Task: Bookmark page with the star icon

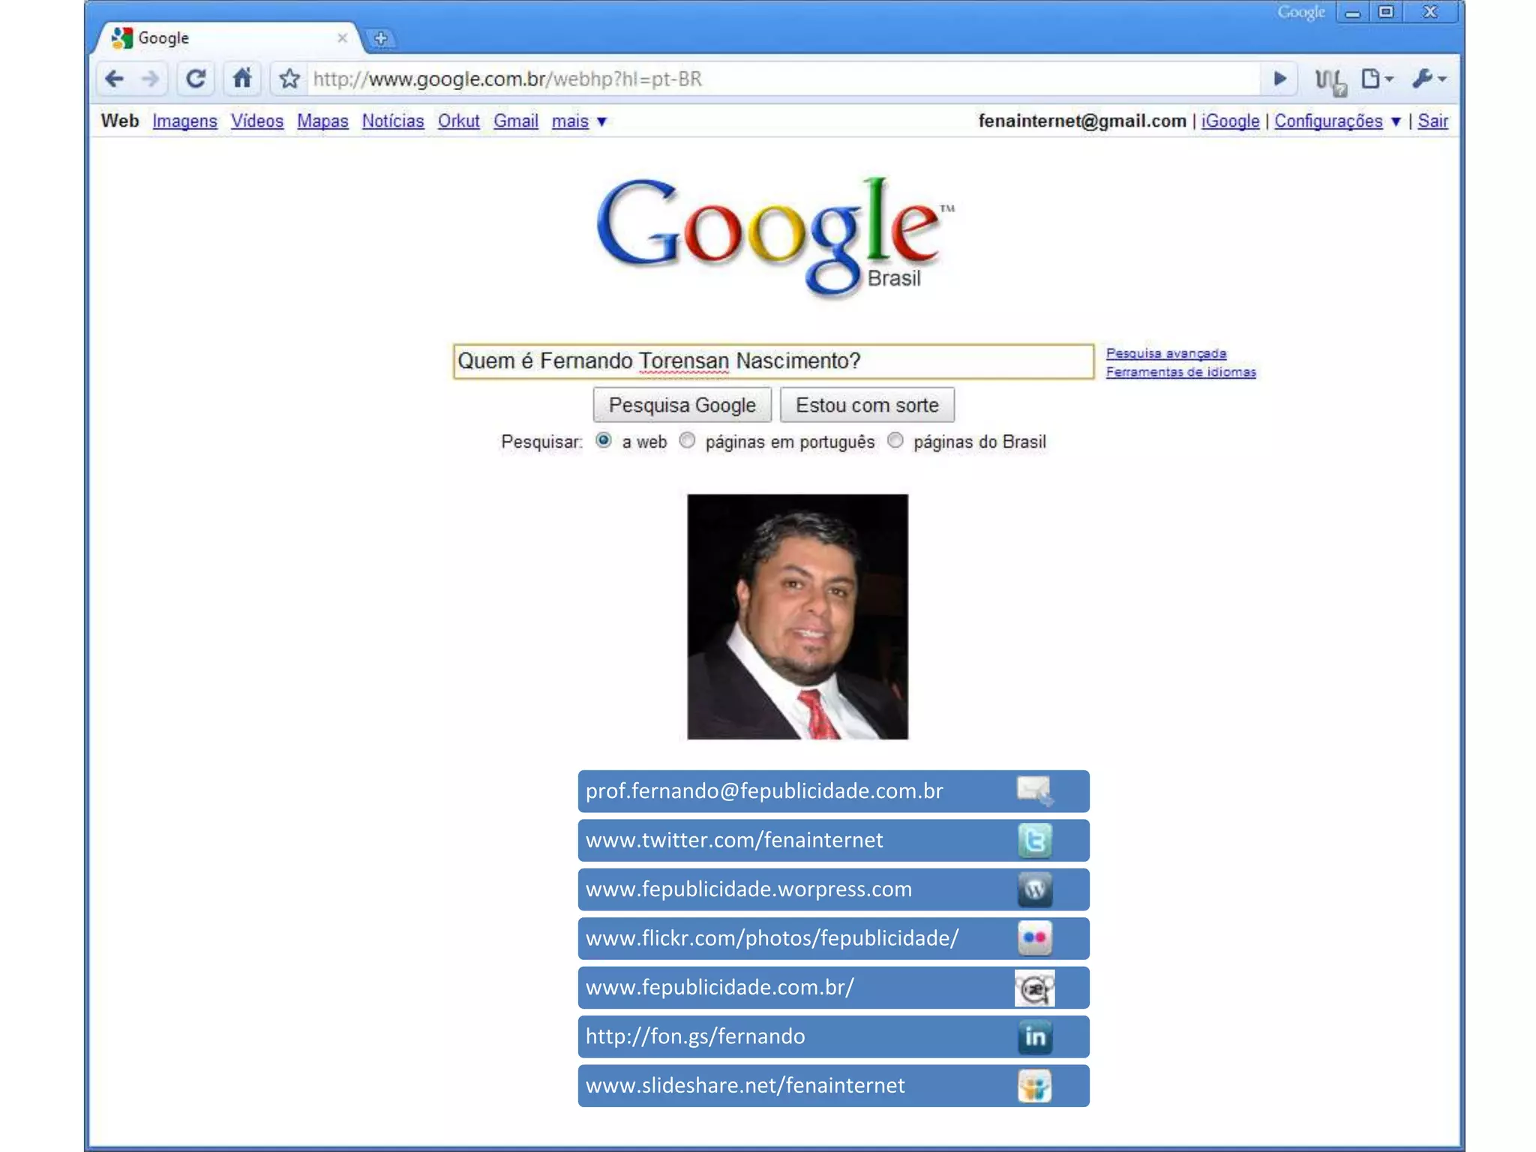Action: [x=289, y=79]
